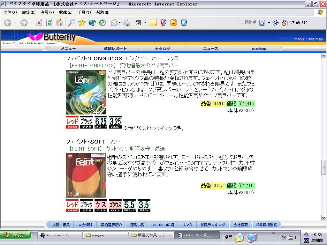Viewport: 327px width, 245px height.
Task: Open the カタログ navigation tab
Action: coord(163,48)
